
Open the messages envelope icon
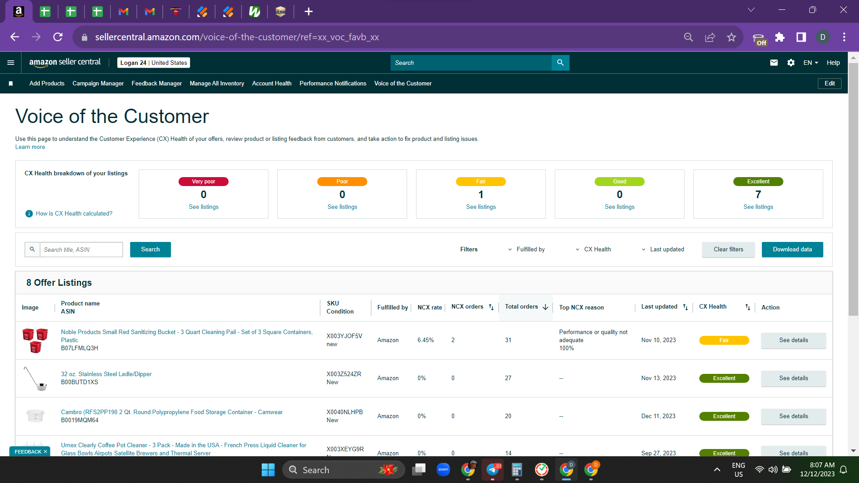click(774, 63)
